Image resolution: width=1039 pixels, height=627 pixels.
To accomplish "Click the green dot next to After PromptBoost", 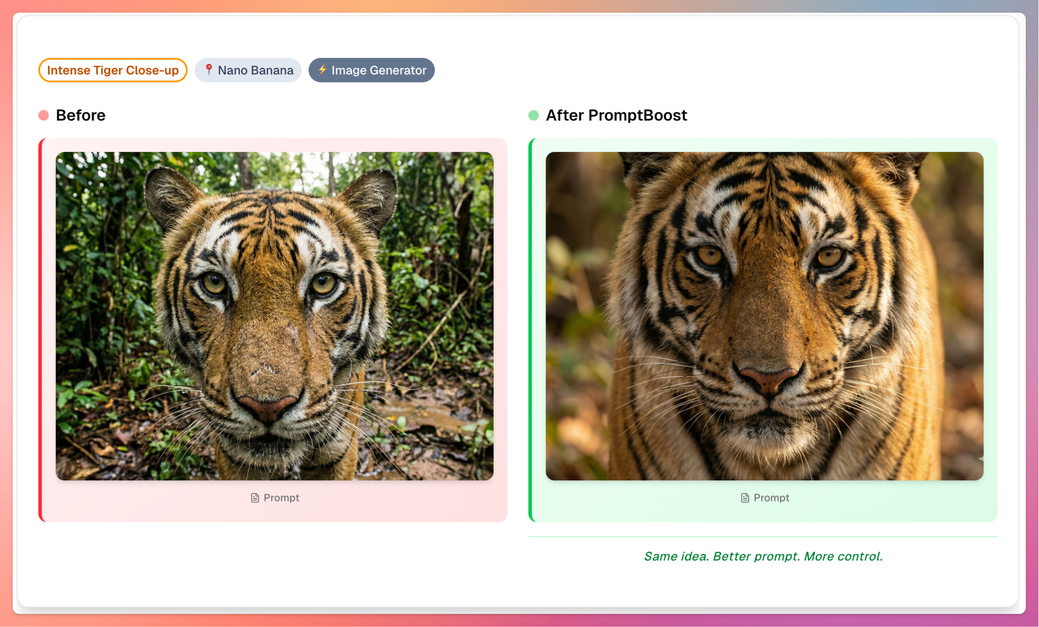I will [533, 115].
